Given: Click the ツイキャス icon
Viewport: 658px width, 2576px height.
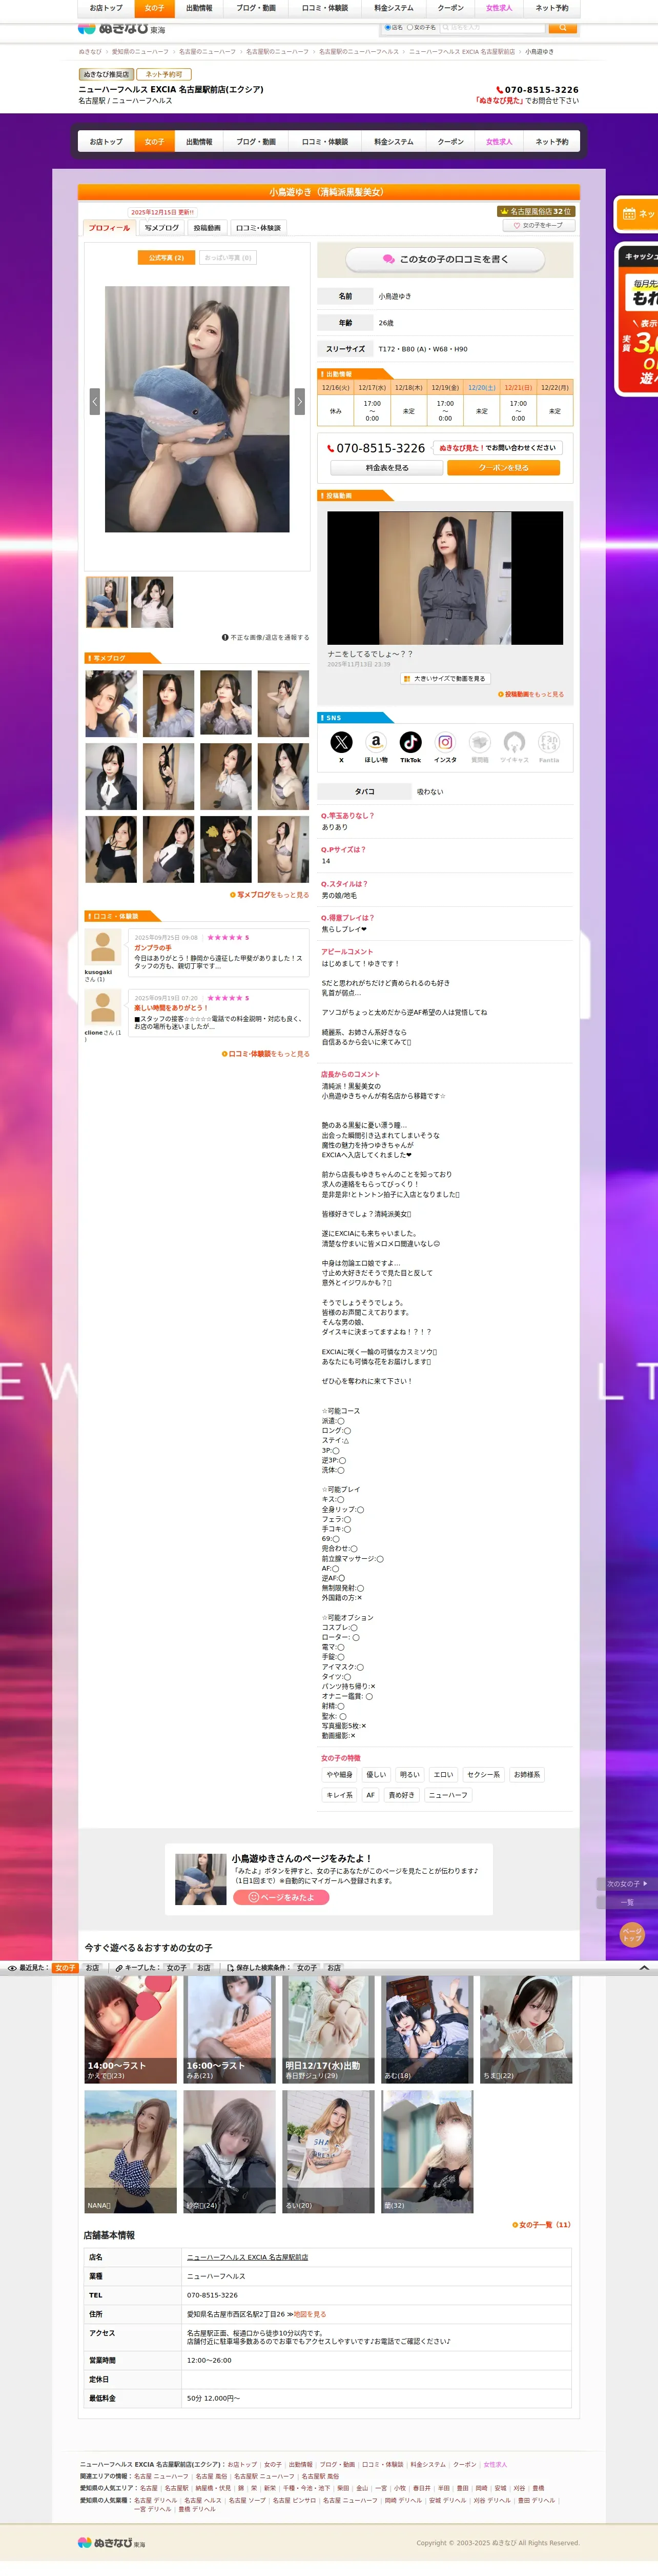Looking at the screenshot, I should tap(514, 742).
